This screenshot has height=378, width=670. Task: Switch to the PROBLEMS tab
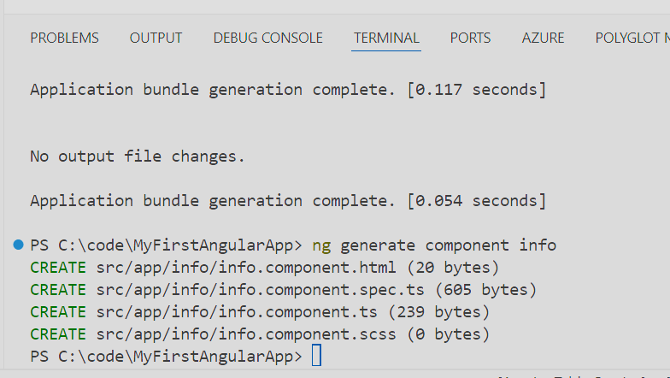pyautogui.click(x=64, y=38)
